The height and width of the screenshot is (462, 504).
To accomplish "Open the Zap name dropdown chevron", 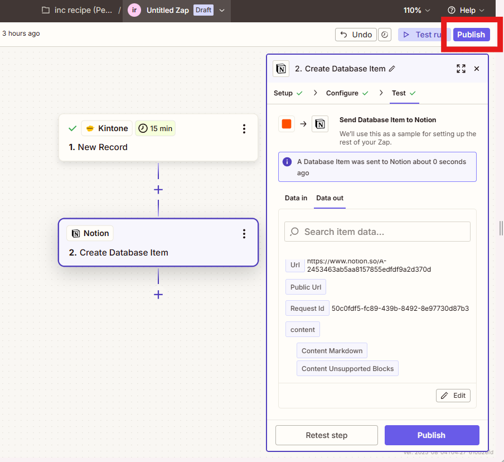I will pos(222,10).
